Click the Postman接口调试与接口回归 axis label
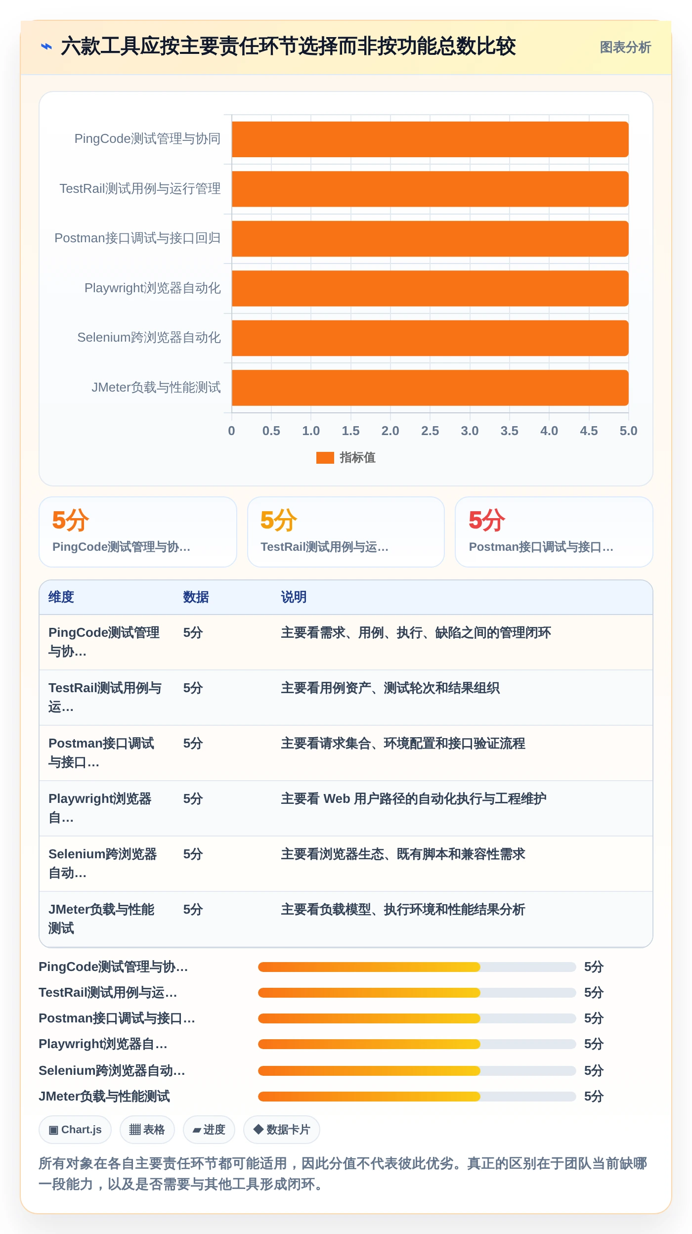The height and width of the screenshot is (1234, 692). [x=137, y=238]
